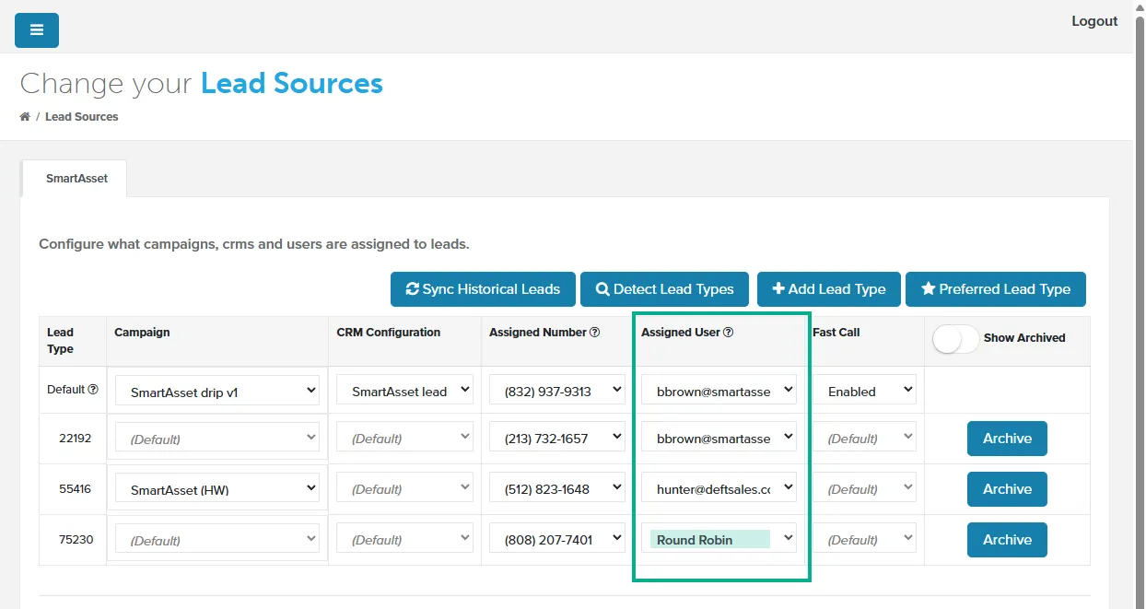This screenshot has height=609, width=1146.
Task: Click the Change your Lead Sources heading
Action: [x=201, y=84]
